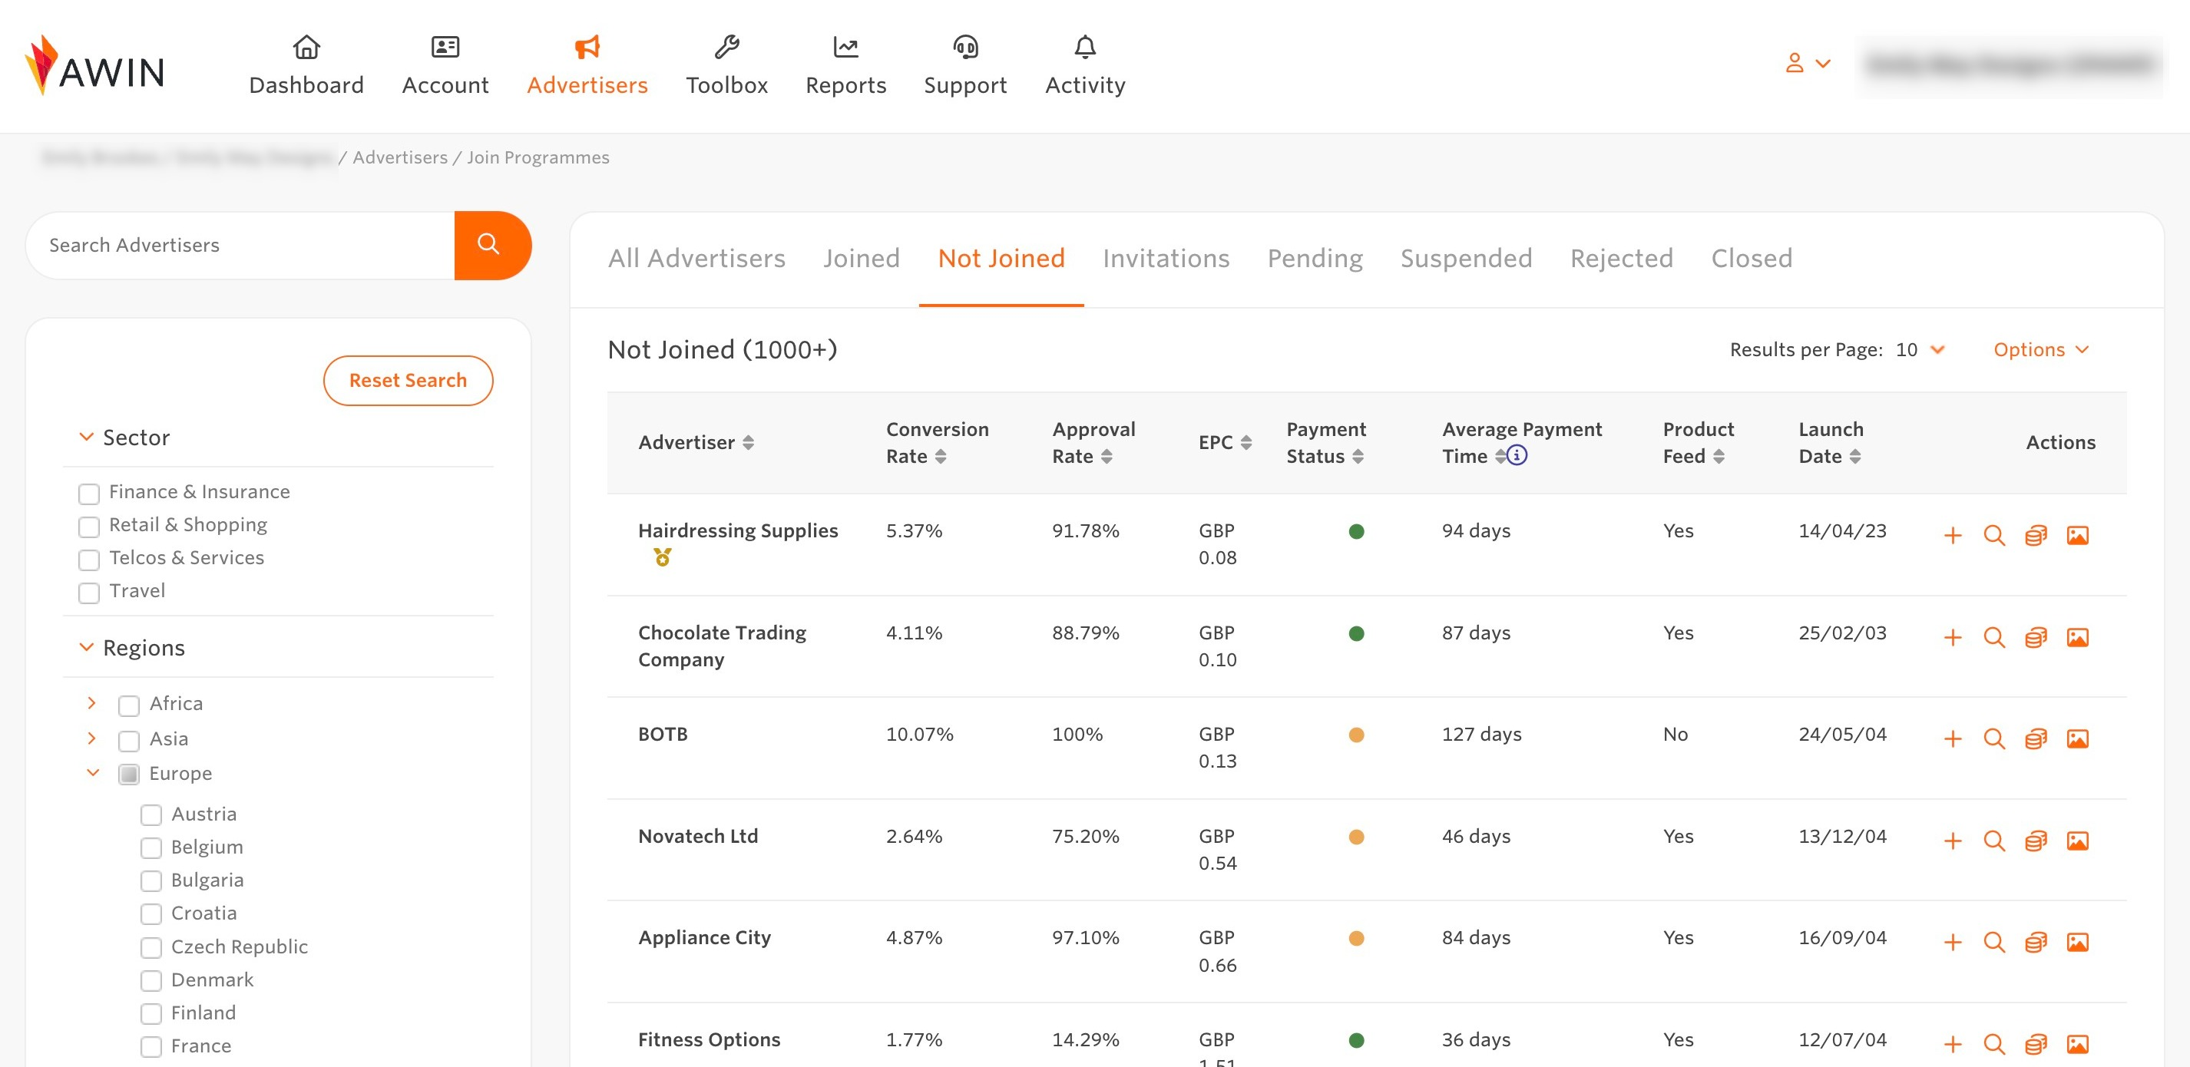Join Novatech Ltd with plus icon
2190x1067 pixels.
pyautogui.click(x=1953, y=840)
